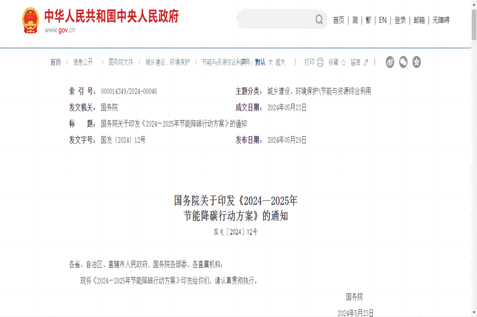Click the signature date 2024年5月23日
This screenshot has width=477, height=317.
(355, 313)
